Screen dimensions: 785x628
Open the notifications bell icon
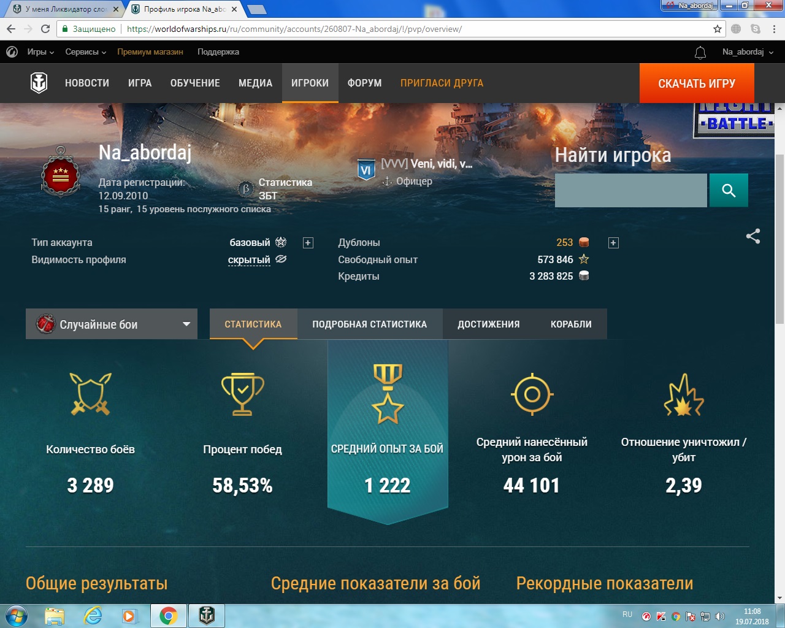pyautogui.click(x=700, y=53)
